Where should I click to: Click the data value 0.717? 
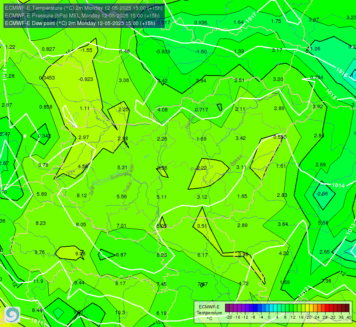coord(201,110)
